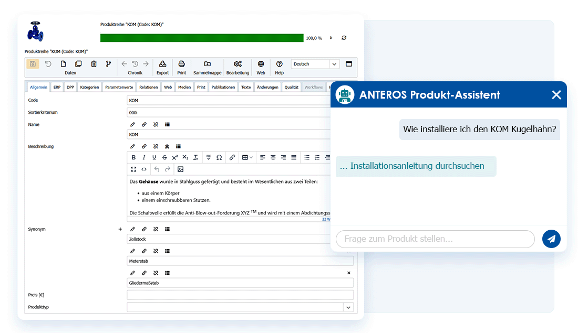Open Help from the toolbar
578x333 pixels.
(x=280, y=67)
